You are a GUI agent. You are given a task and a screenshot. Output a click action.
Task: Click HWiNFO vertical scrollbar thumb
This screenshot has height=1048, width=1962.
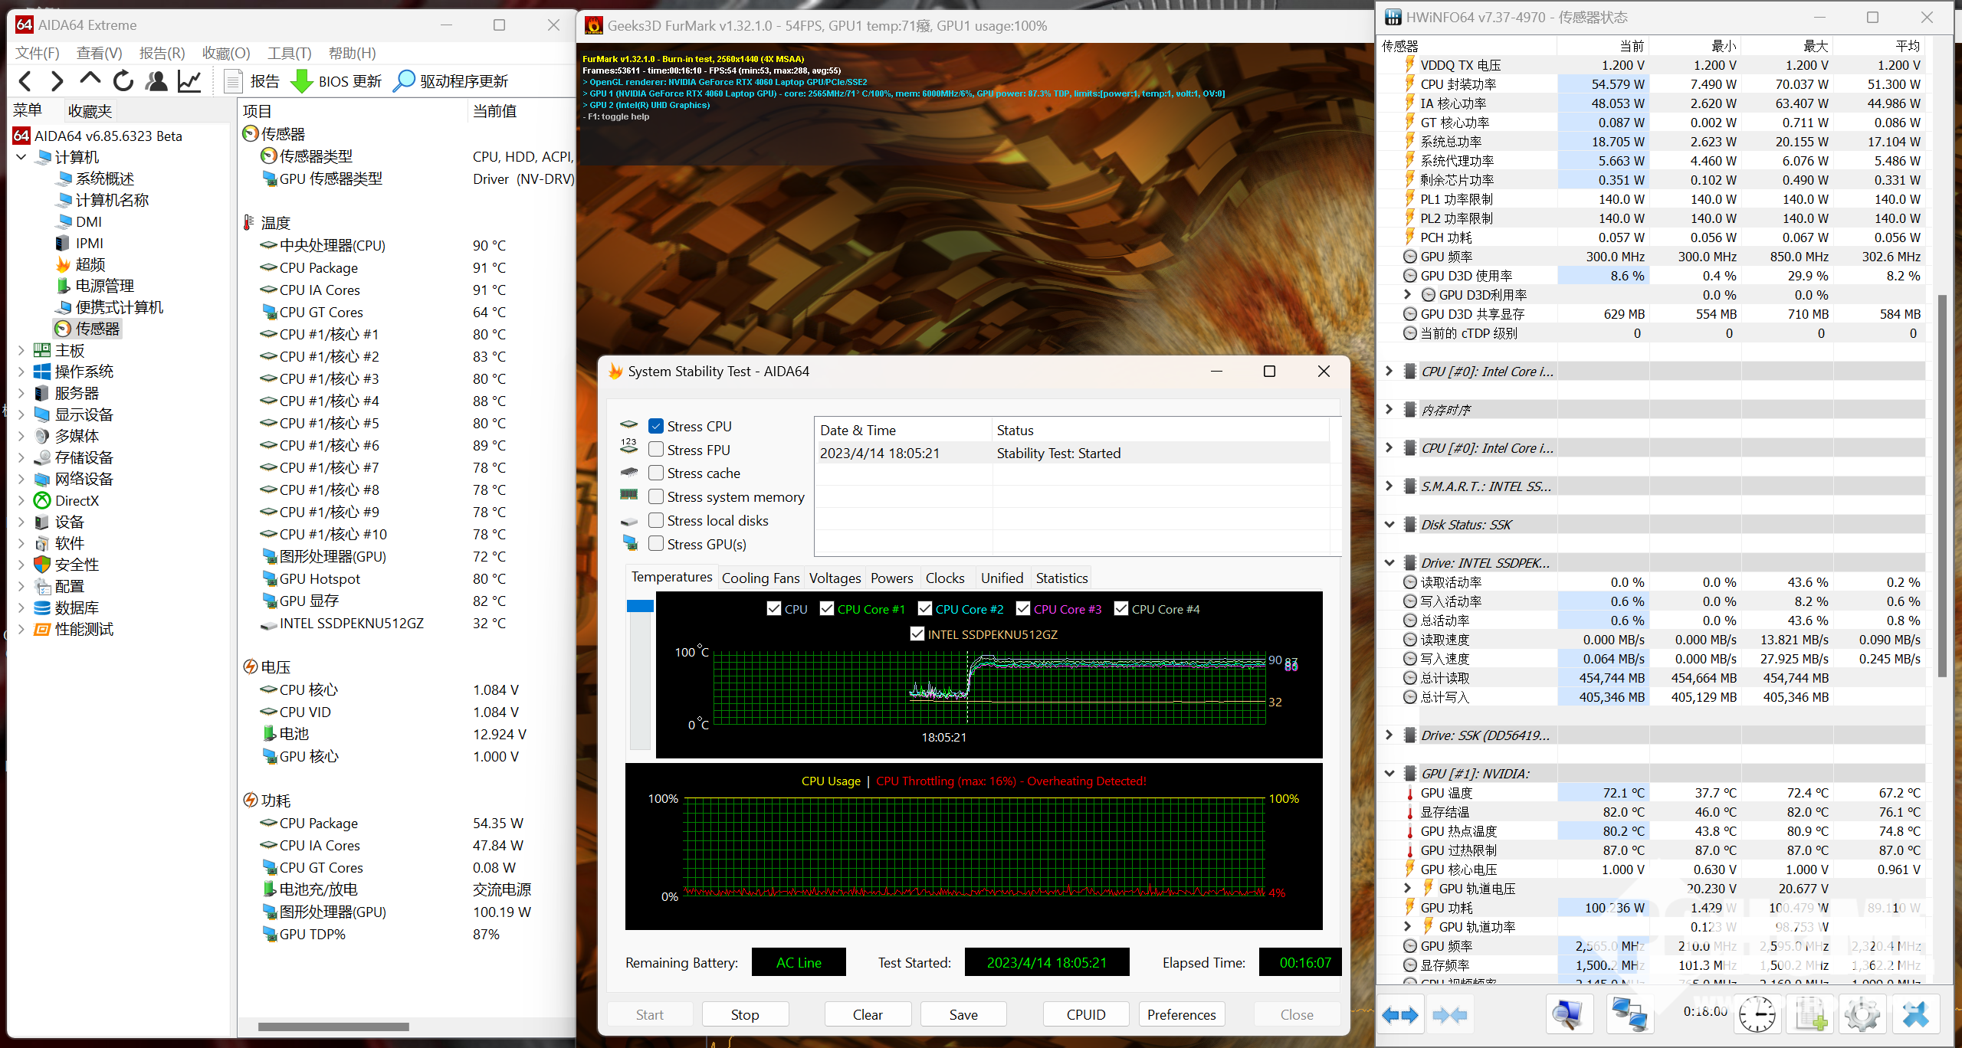click(1942, 486)
